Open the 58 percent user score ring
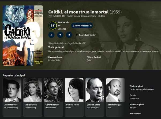The image size is (161, 119). pos(53,25)
